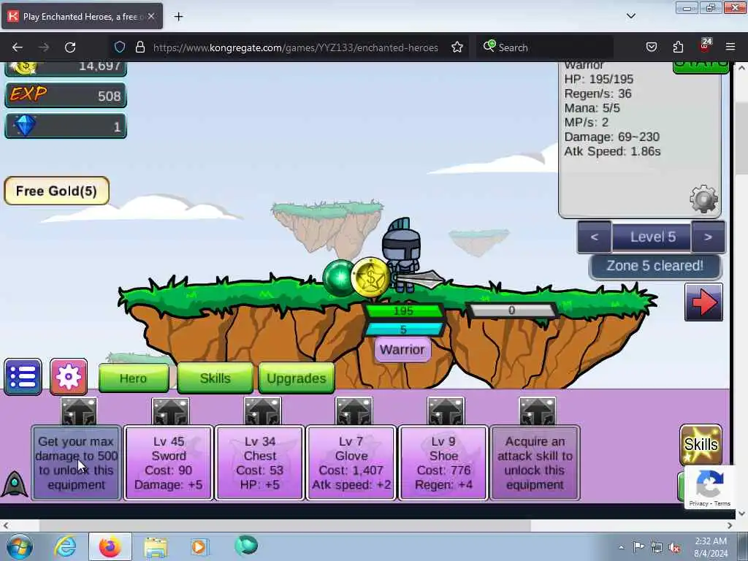This screenshot has height=561, width=748.
Task: Switch to the Upgrades tab
Action: 297,378
